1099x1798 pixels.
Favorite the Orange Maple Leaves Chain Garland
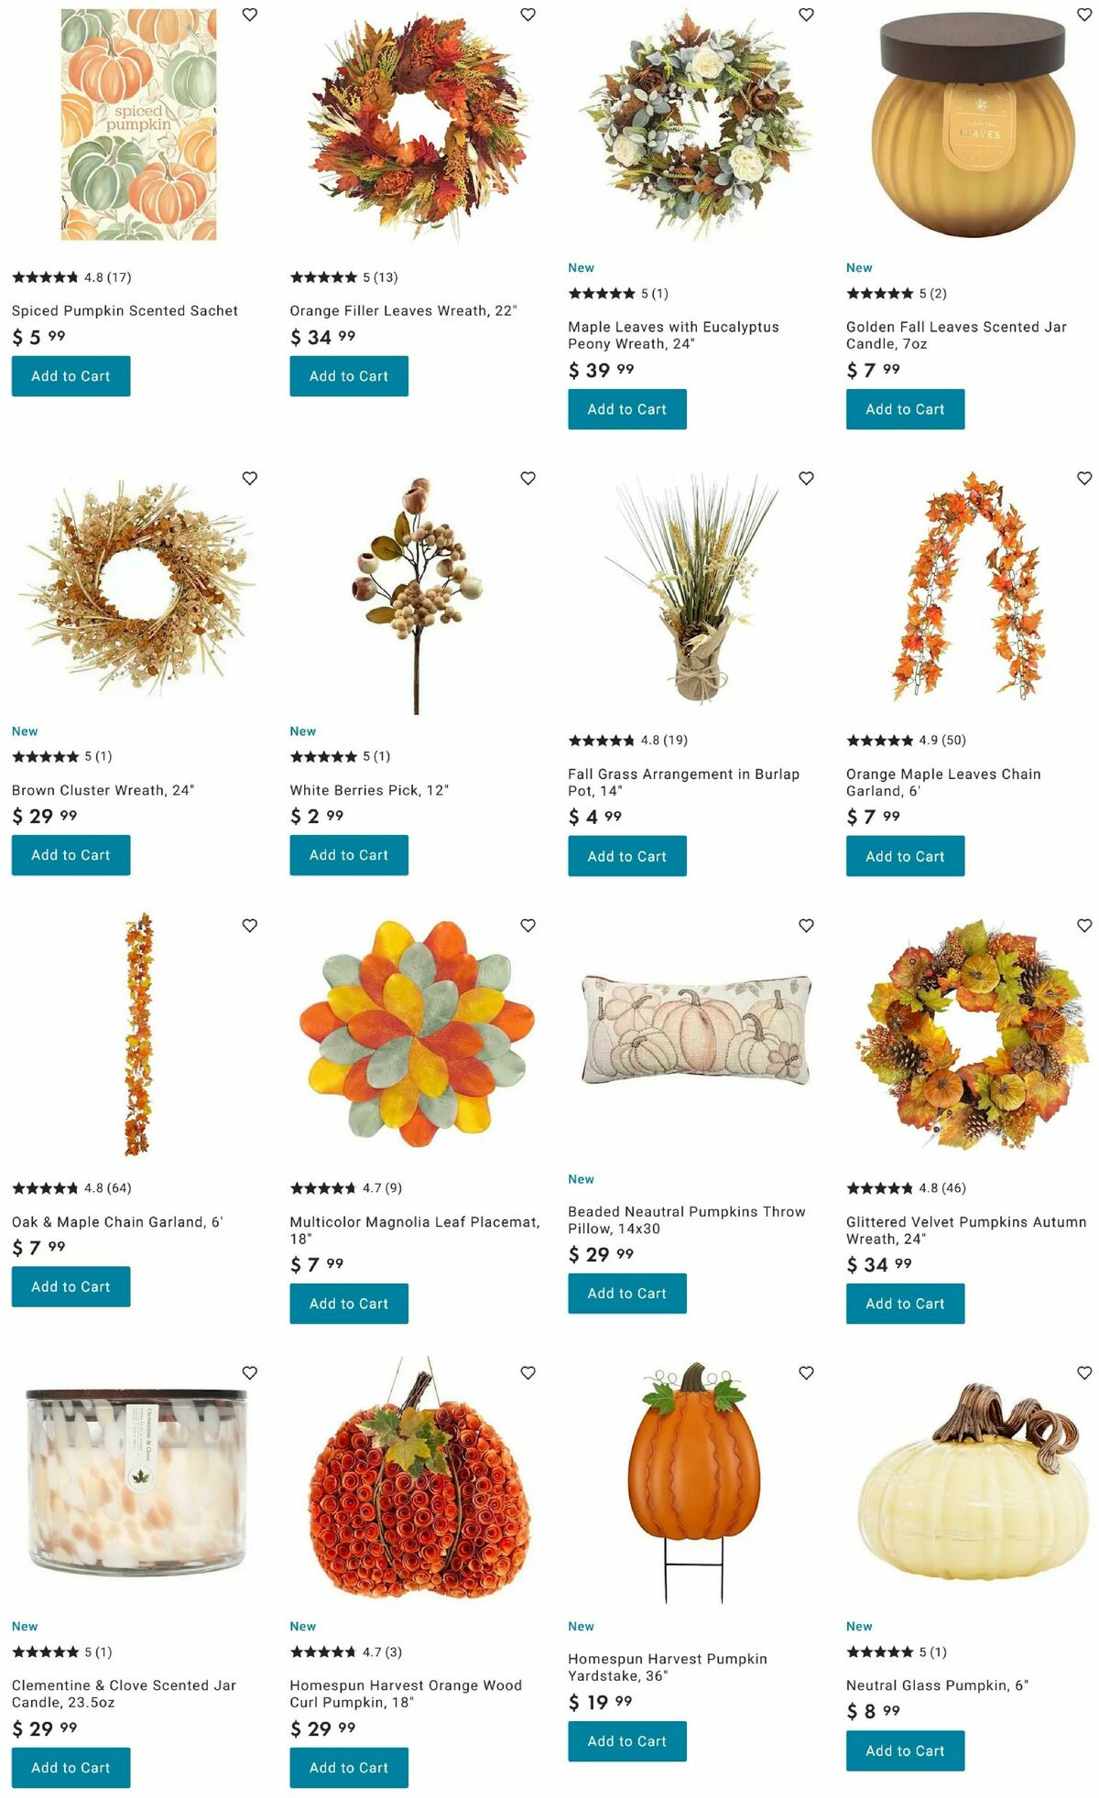point(1084,478)
